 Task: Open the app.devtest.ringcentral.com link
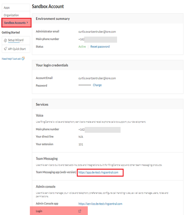tap(98, 172)
